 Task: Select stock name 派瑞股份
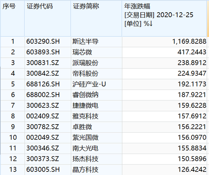pyautogui.click(x=85, y=63)
